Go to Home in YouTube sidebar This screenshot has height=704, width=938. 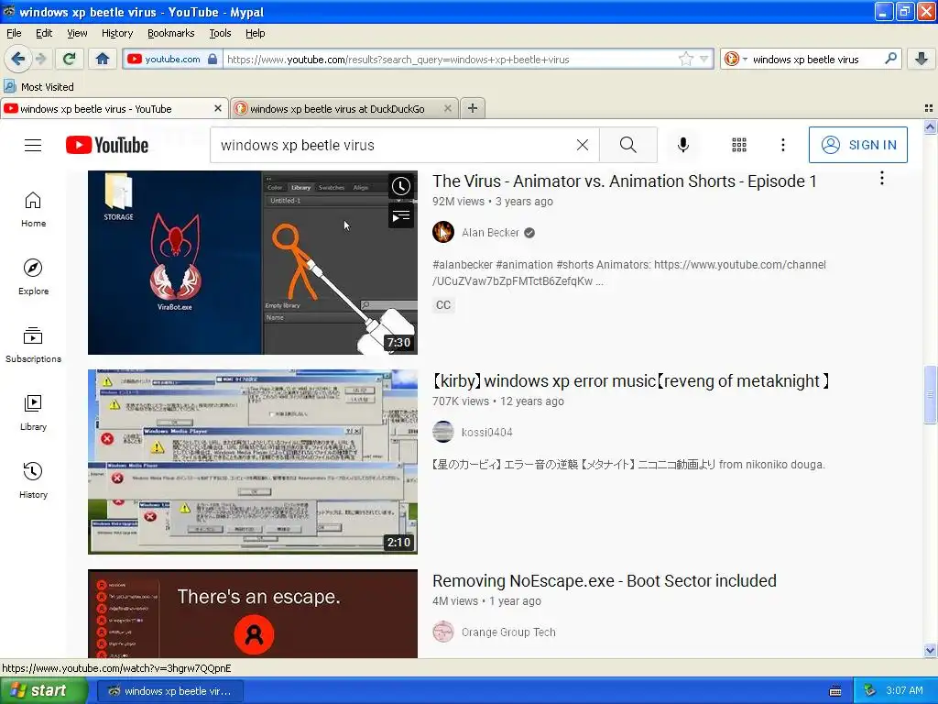(34, 210)
